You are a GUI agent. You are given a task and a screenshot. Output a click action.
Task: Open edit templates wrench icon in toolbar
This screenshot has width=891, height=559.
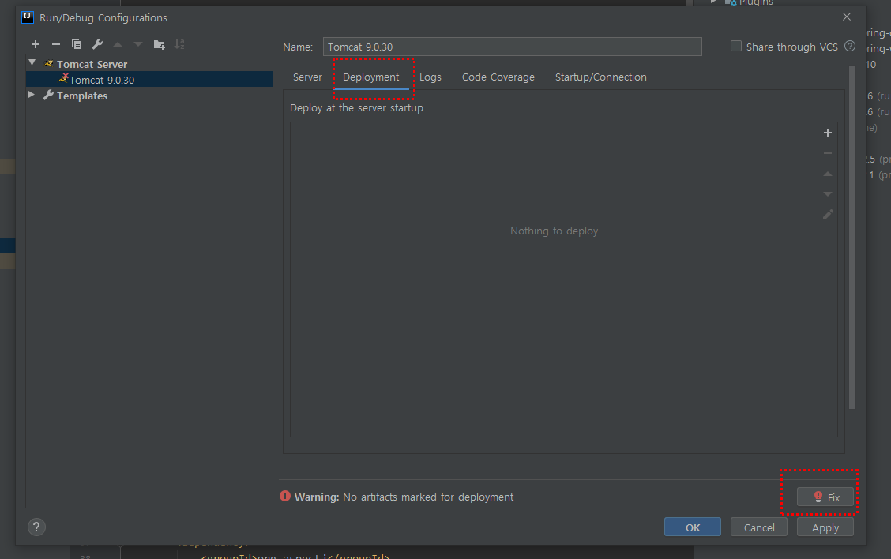click(97, 44)
